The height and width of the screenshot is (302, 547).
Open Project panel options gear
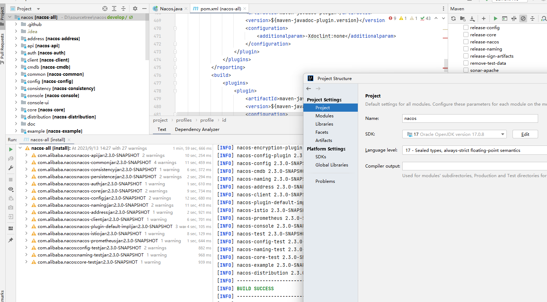click(135, 9)
